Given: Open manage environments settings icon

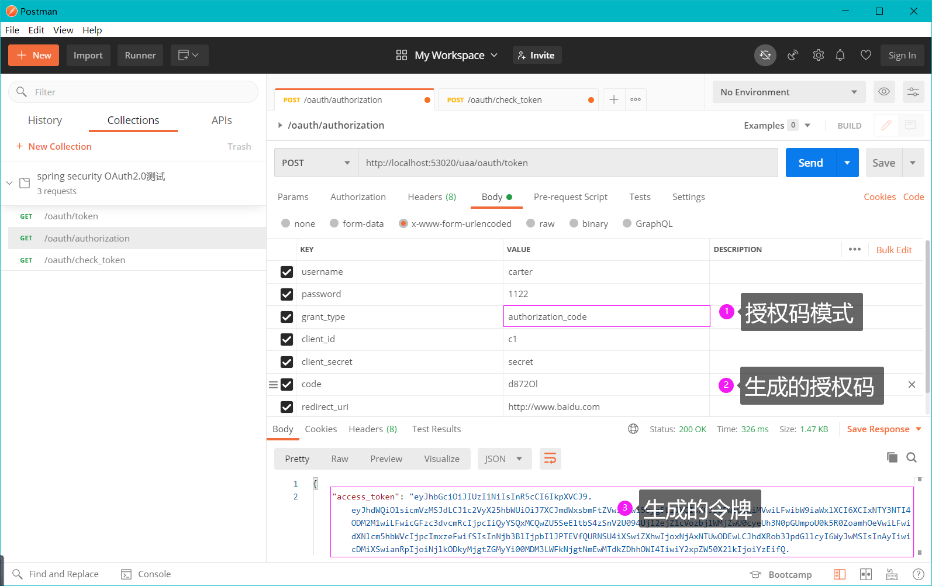Looking at the screenshot, I should pos(913,92).
